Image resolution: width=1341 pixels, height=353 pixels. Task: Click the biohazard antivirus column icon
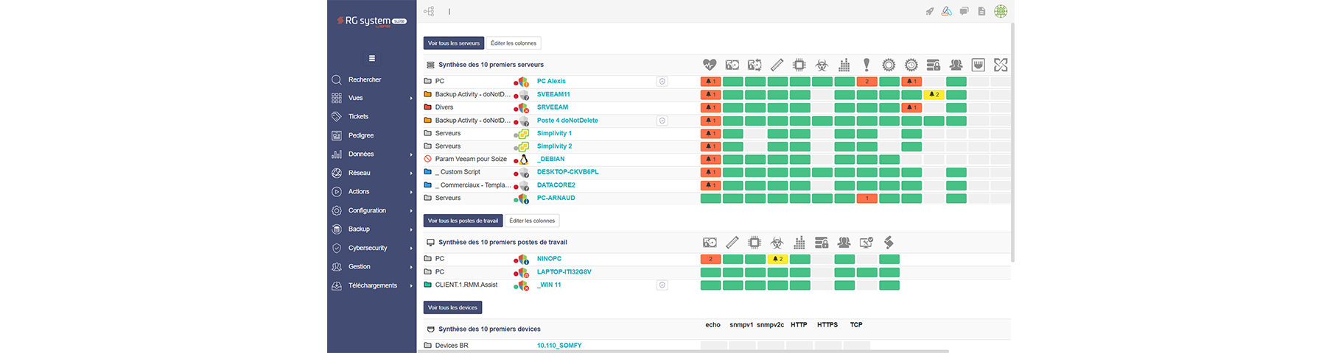pos(822,65)
